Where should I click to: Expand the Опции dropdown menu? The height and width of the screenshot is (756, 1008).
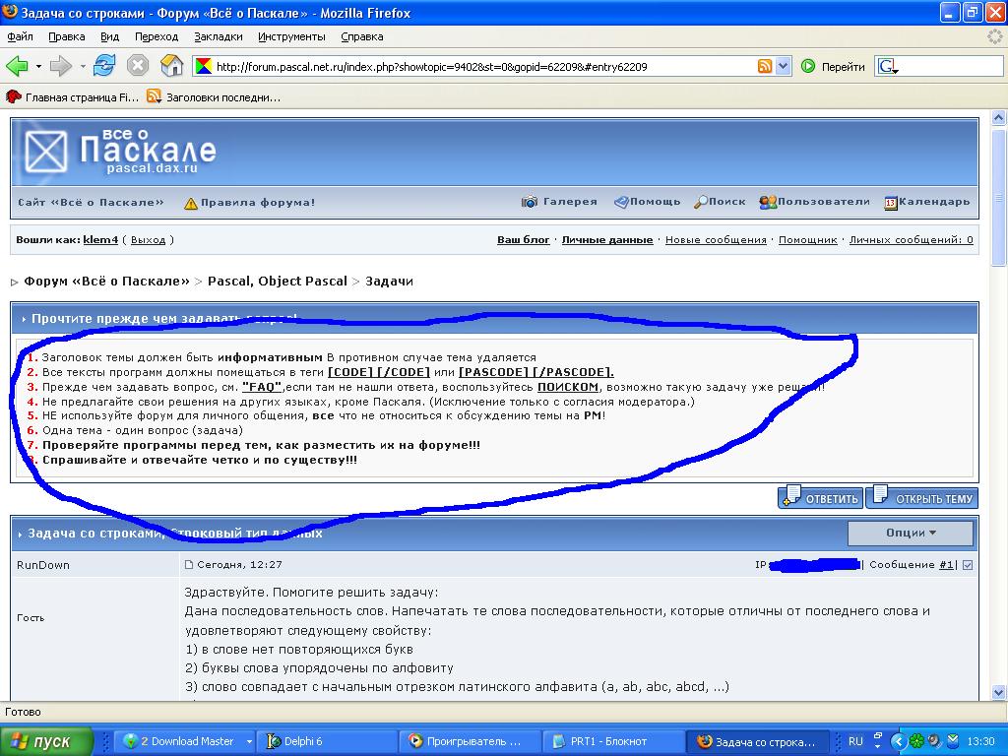point(911,533)
